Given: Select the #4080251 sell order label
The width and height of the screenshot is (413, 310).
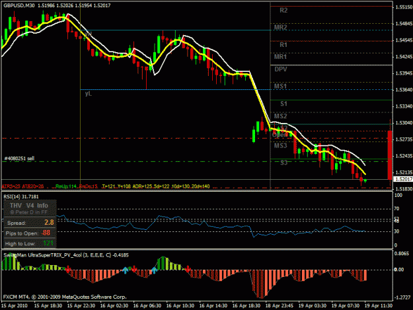Looking at the screenshot, I should (19, 158).
